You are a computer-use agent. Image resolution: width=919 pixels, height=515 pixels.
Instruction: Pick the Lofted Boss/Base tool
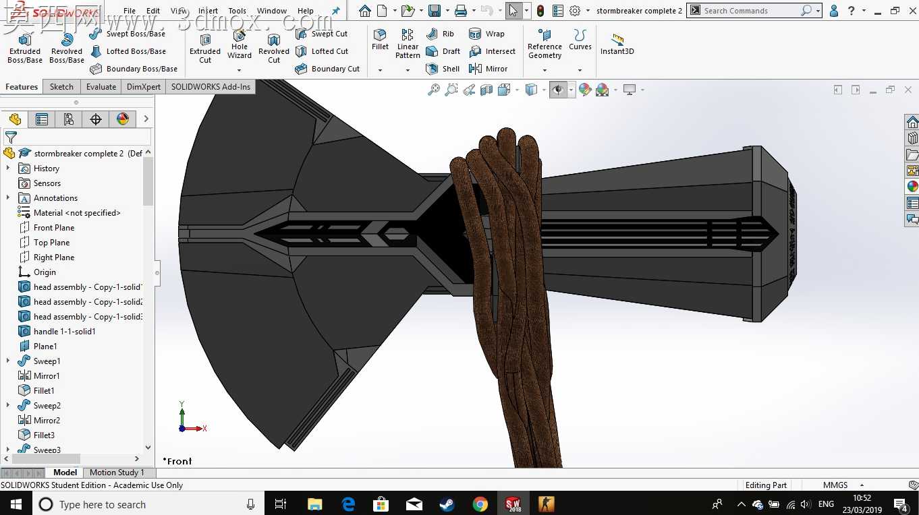(128, 51)
